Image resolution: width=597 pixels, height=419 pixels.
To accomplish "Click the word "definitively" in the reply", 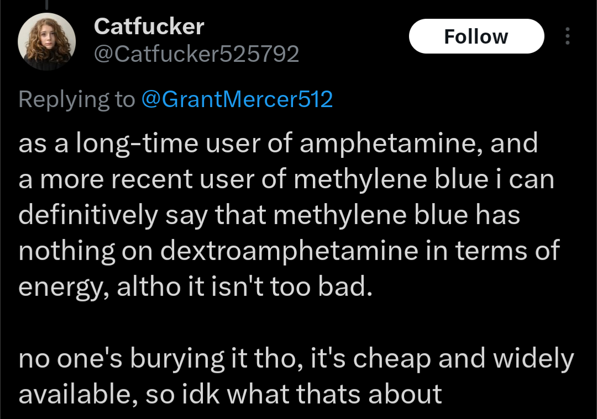I will coord(88,215).
